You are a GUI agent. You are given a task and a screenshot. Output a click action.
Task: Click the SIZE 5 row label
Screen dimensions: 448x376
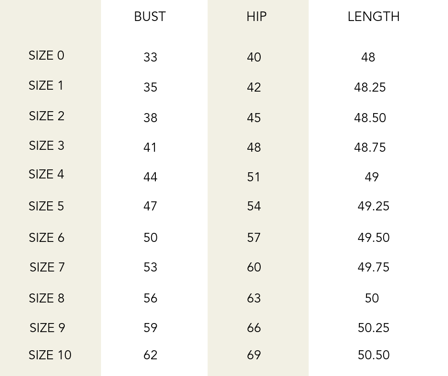pos(46,207)
